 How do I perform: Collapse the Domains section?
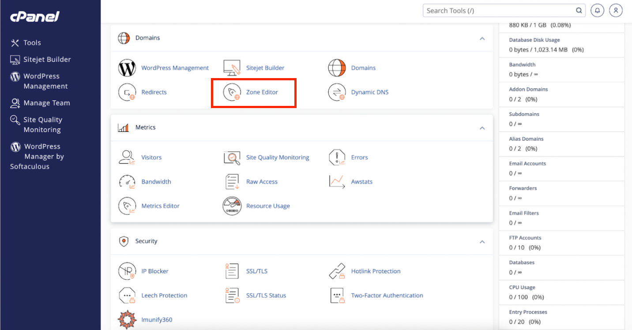[x=482, y=38]
